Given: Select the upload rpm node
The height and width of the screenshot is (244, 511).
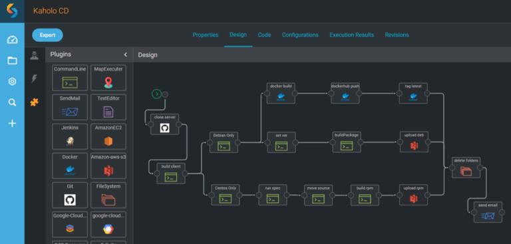Looking at the screenshot, I should [x=413, y=195].
